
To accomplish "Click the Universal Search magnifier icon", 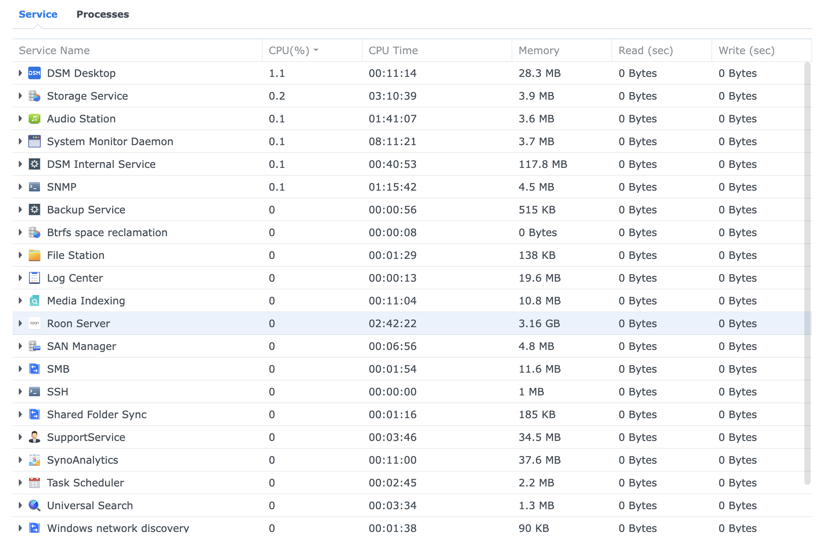I will pos(34,505).
